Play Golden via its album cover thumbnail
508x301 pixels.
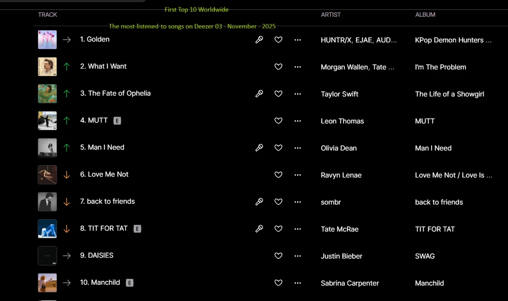pyautogui.click(x=47, y=39)
